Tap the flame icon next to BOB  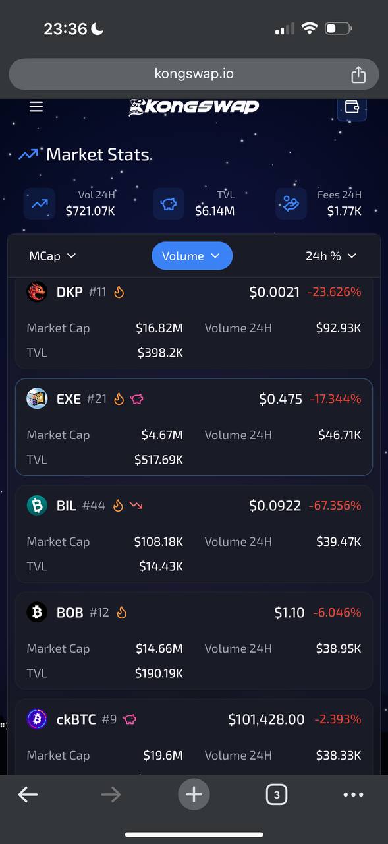121,612
